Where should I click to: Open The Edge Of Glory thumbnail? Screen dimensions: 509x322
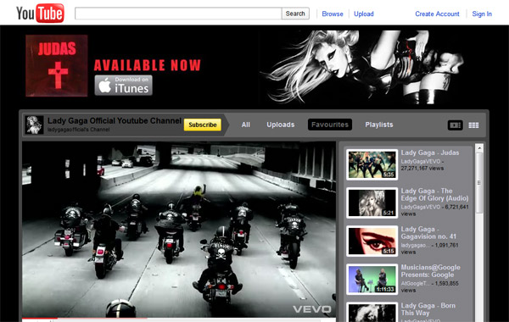(x=372, y=203)
